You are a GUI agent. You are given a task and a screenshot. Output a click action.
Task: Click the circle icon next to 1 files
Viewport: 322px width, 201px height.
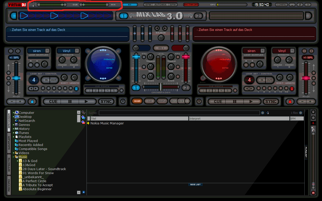pyautogui.click(x=301, y=113)
